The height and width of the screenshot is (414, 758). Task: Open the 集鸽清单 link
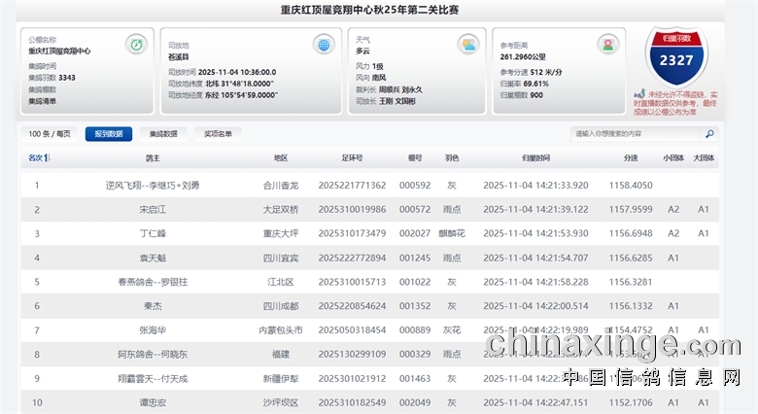click(43, 100)
